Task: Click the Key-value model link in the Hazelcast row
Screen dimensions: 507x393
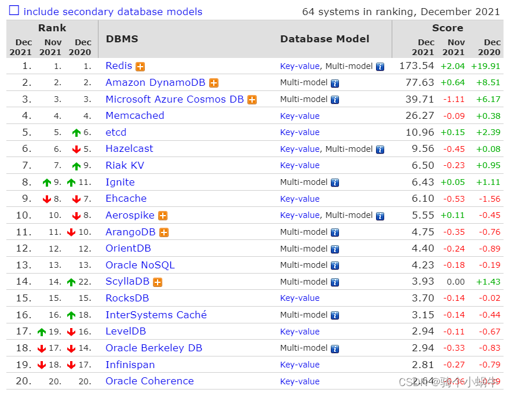Action: point(300,149)
